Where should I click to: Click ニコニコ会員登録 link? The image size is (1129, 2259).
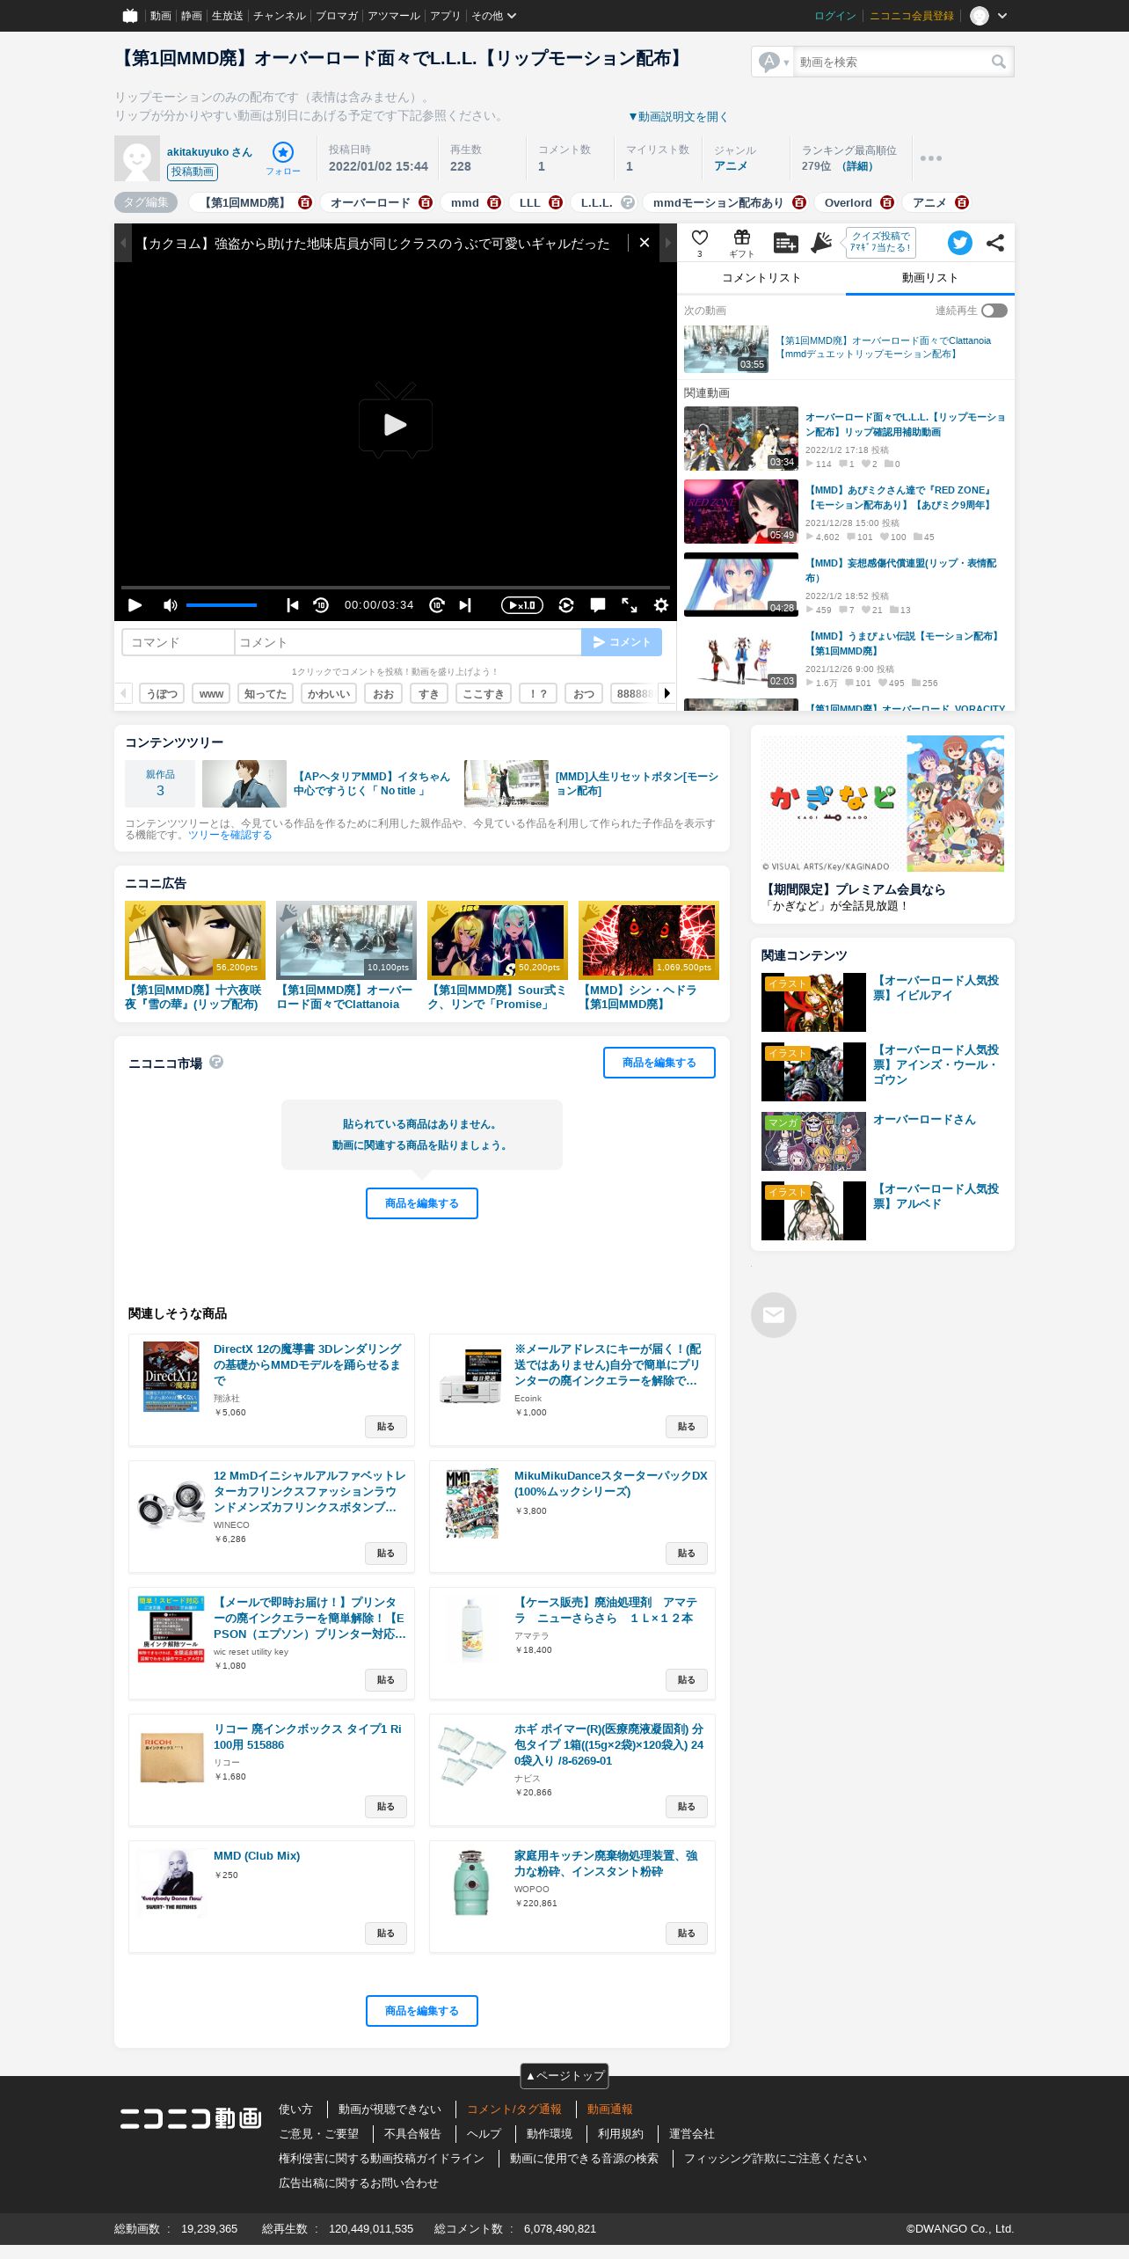pyautogui.click(x=912, y=16)
